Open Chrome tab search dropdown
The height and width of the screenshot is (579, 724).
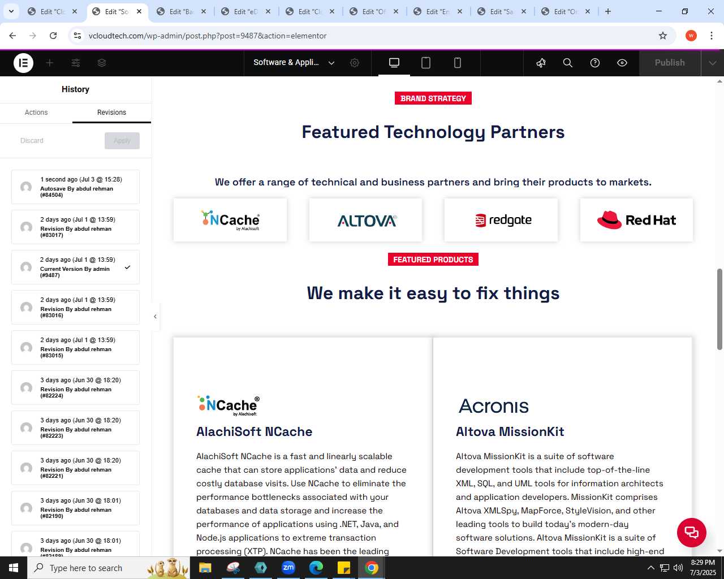tap(11, 11)
